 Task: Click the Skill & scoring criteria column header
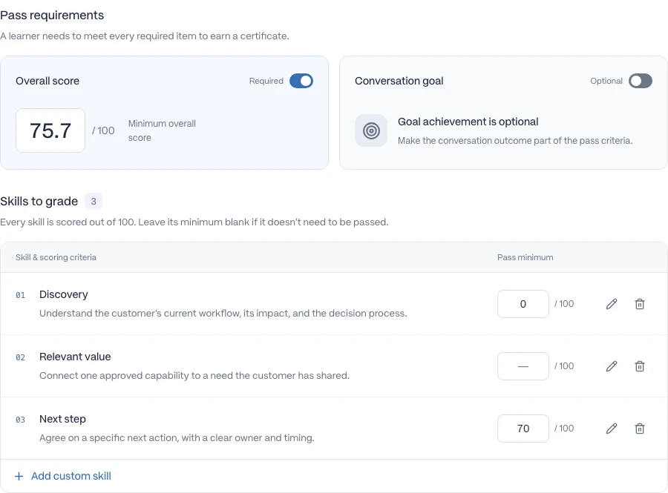(56, 257)
